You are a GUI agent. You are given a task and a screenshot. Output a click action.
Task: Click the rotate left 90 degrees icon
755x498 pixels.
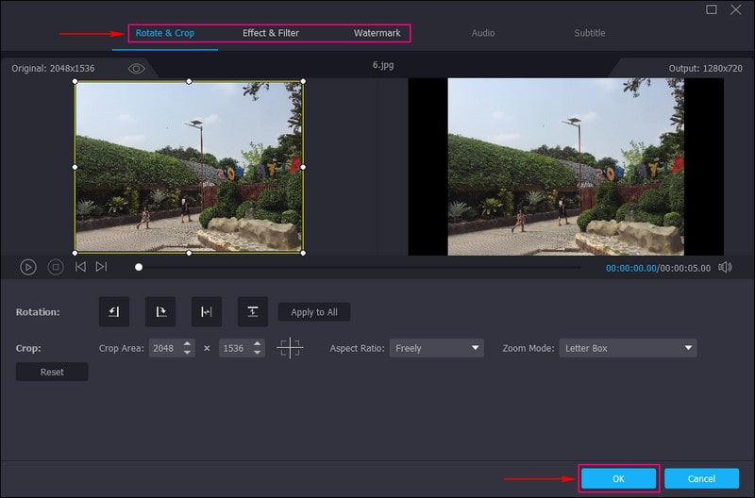[114, 312]
